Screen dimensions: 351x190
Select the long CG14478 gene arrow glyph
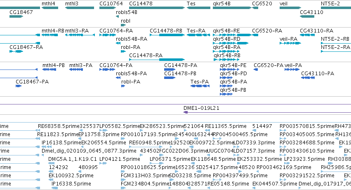click(157, 8)
